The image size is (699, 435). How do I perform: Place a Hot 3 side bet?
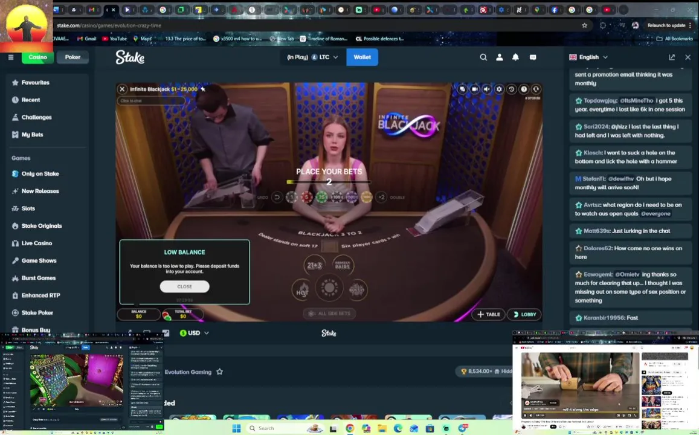coord(302,290)
